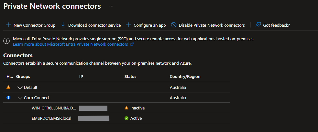Click the New Connector Group plus icon

pos(8,25)
